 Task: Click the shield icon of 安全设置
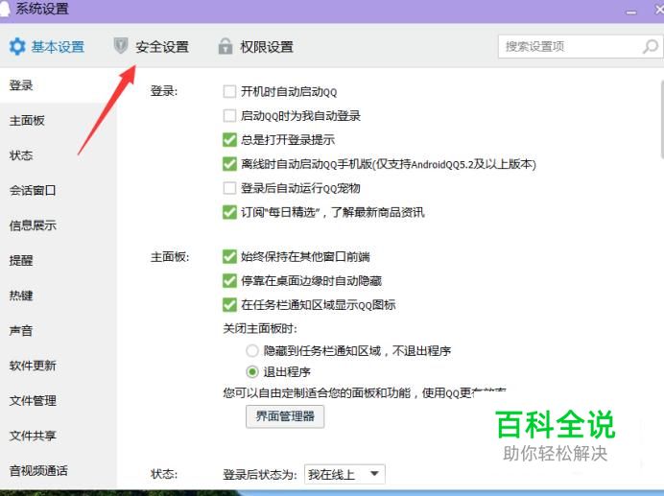click(x=121, y=45)
